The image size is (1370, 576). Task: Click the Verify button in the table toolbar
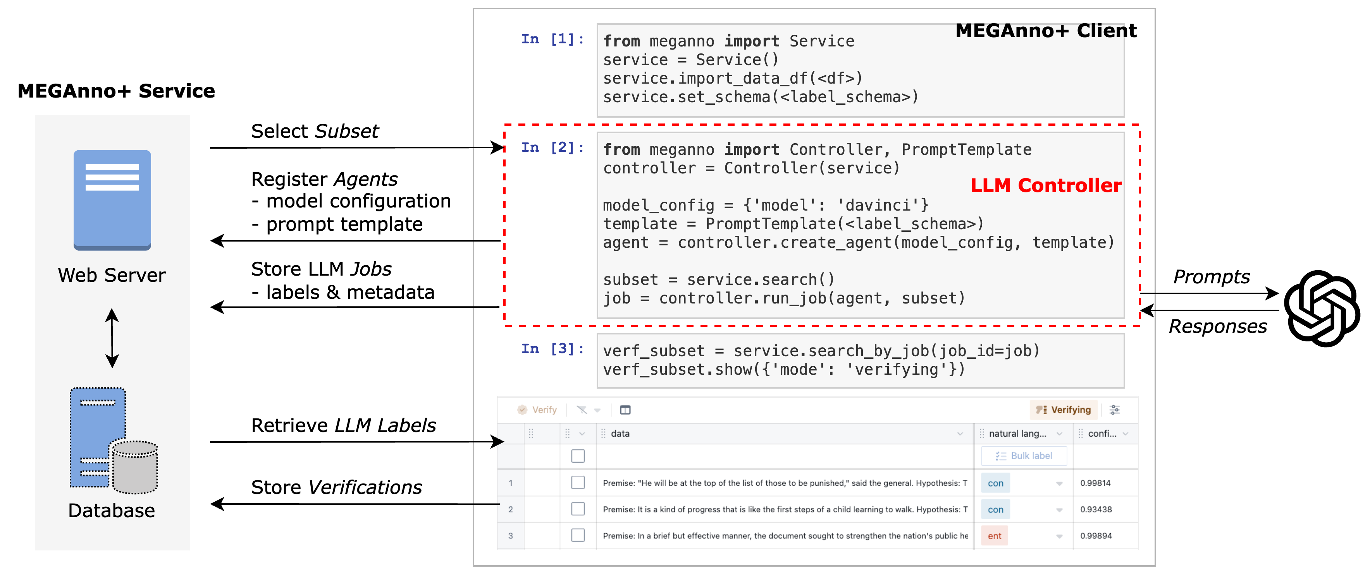coord(537,410)
